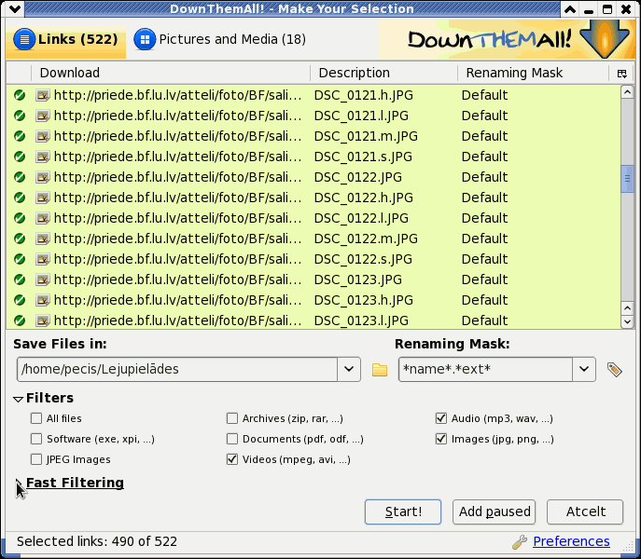Click image file icon of DSC_0123.h.JPG
The width and height of the screenshot is (641, 559).
pyautogui.click(x=43, y=300)
